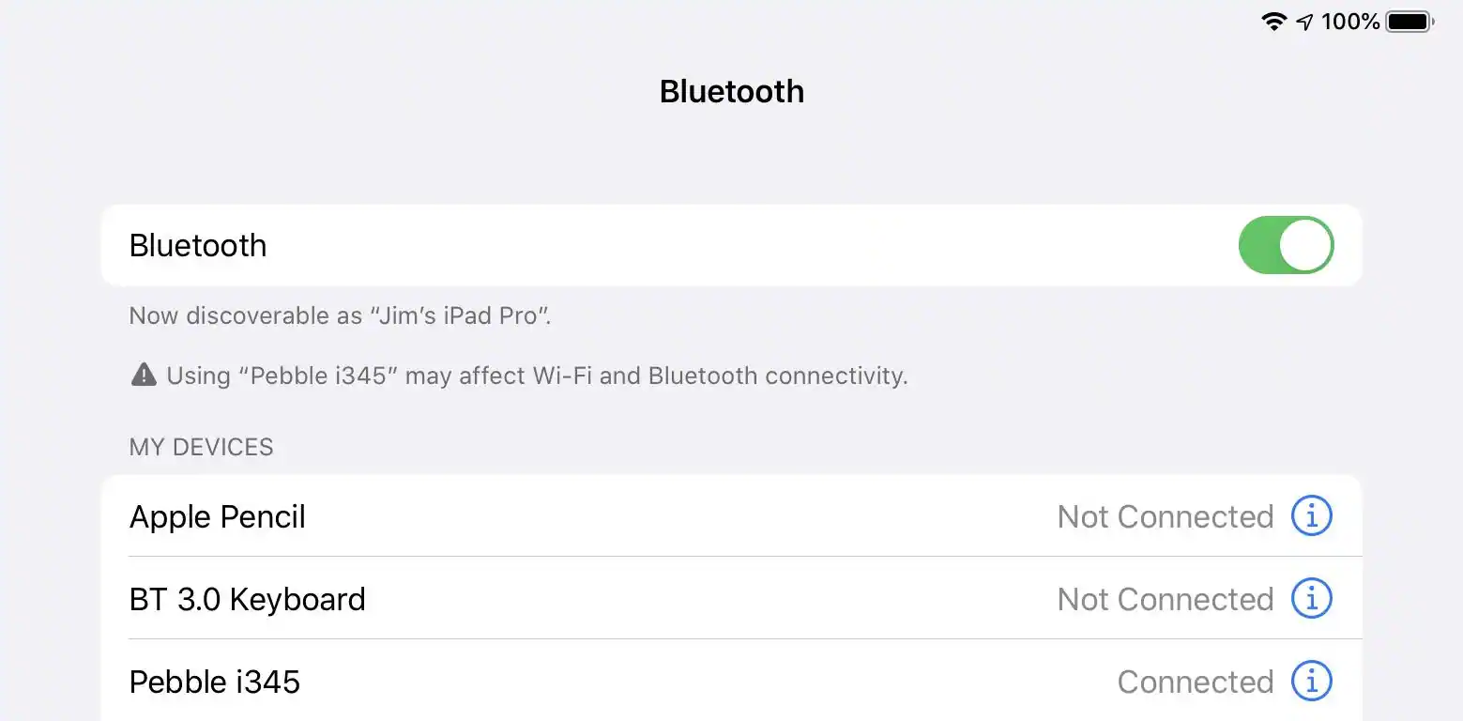Tap the BT 3.0 Keyboard device name
The height and width of the screenshot is (721, 1463).
point(247,599)
